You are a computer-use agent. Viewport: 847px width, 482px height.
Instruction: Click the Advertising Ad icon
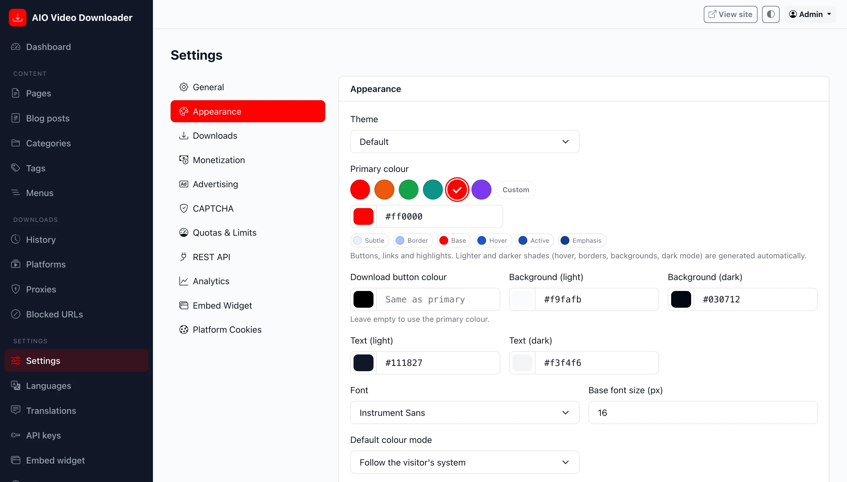point(184,184)
